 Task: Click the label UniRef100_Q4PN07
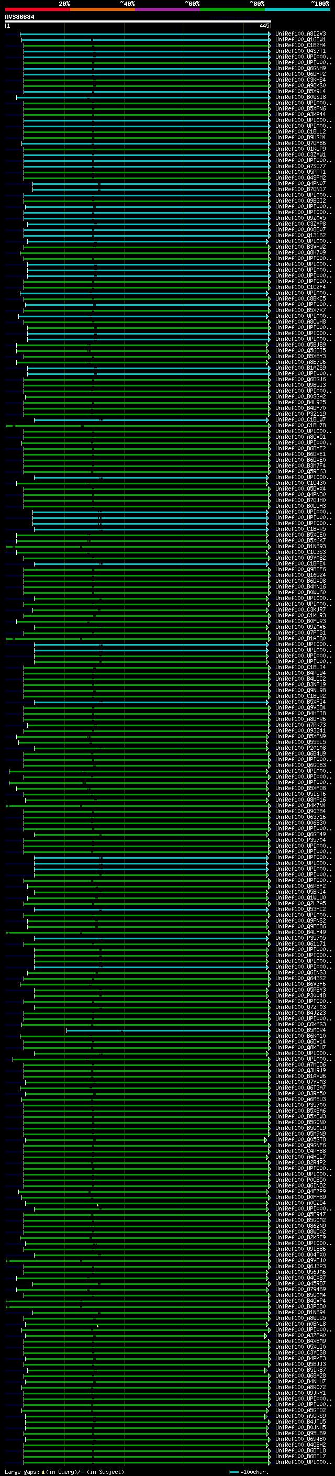point(300,183)
